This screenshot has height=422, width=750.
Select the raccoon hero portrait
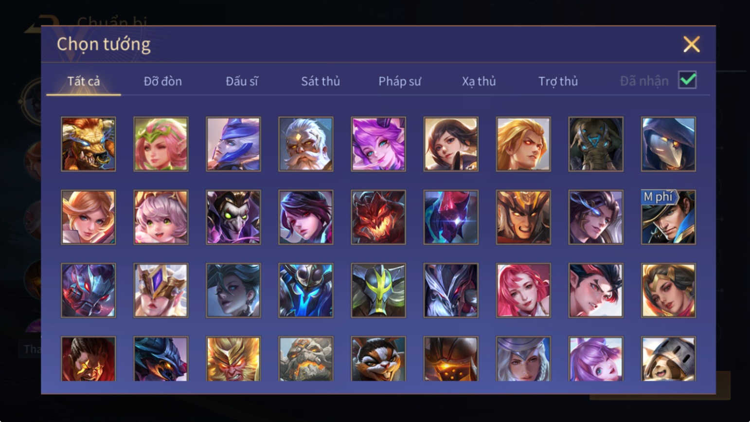378,359
